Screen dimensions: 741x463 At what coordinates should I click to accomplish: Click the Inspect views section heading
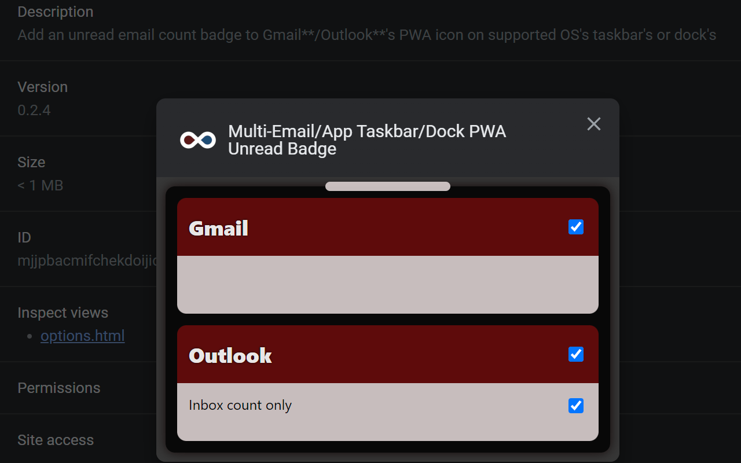[63, 313]
